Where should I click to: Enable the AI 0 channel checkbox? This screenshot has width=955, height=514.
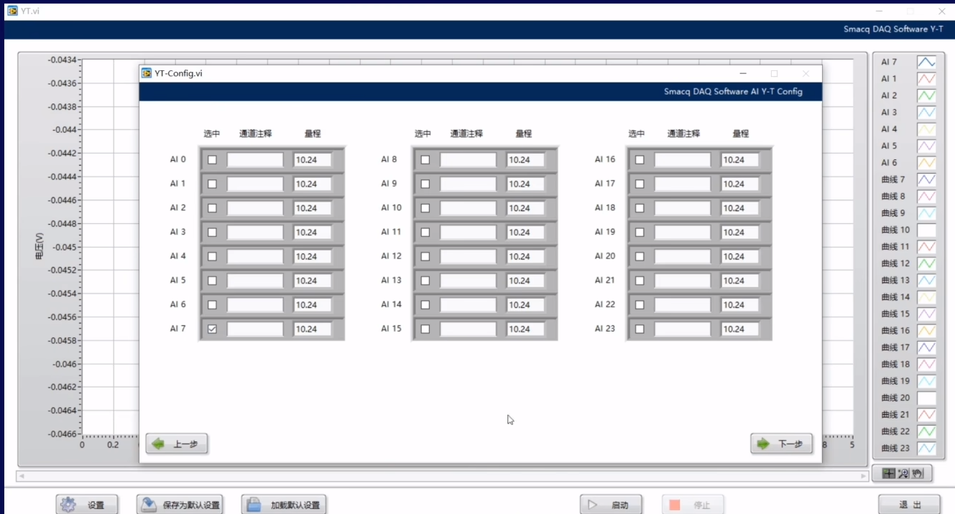click(x=212, y=160)
